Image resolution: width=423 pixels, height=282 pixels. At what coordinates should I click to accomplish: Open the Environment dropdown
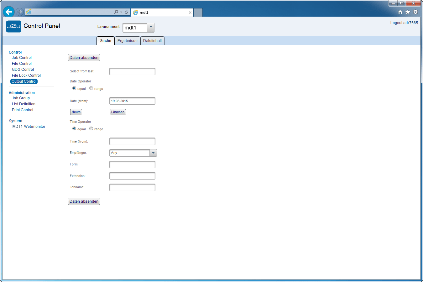(151, 27)
